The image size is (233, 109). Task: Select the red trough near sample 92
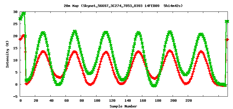tap(90, 84)
